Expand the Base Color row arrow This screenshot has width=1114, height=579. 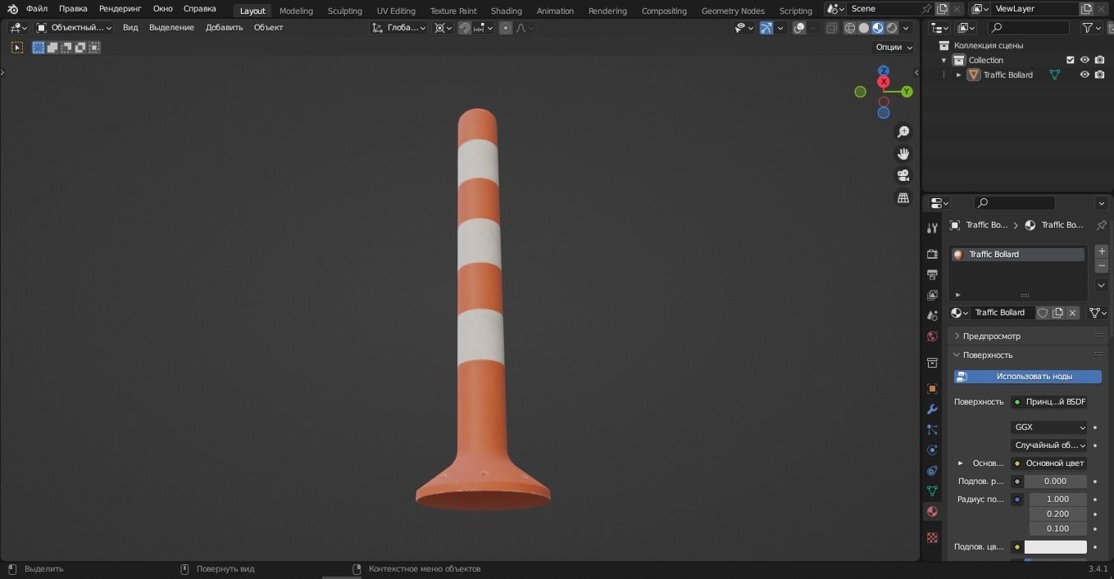tap(961, 464)
